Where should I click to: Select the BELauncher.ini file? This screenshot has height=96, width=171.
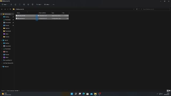(x=42, y=18)
